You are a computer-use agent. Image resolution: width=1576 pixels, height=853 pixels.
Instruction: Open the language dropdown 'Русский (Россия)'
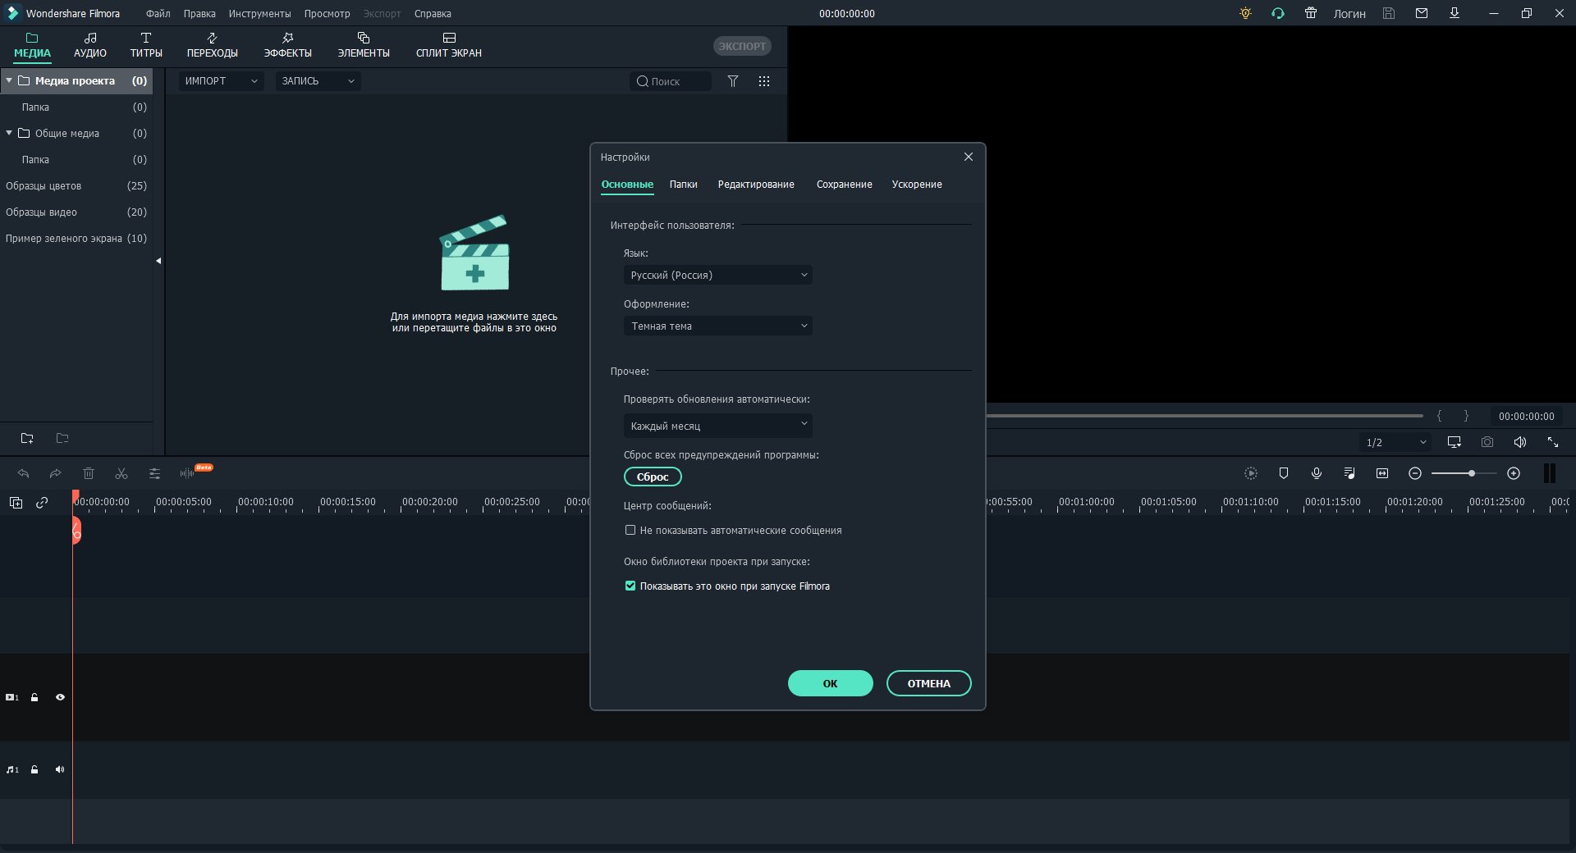(x=718, y=275)
